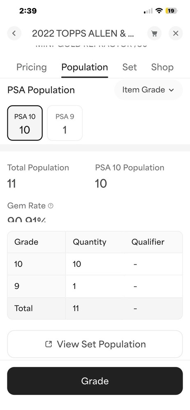Screen dimensions: 190x410
Task: Tap the black Grade button
Action: [x=95, y=381]
